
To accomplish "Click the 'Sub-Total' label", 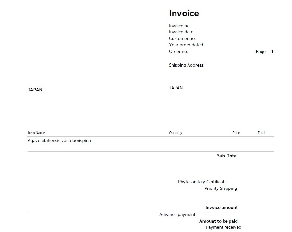I will 227,156.
